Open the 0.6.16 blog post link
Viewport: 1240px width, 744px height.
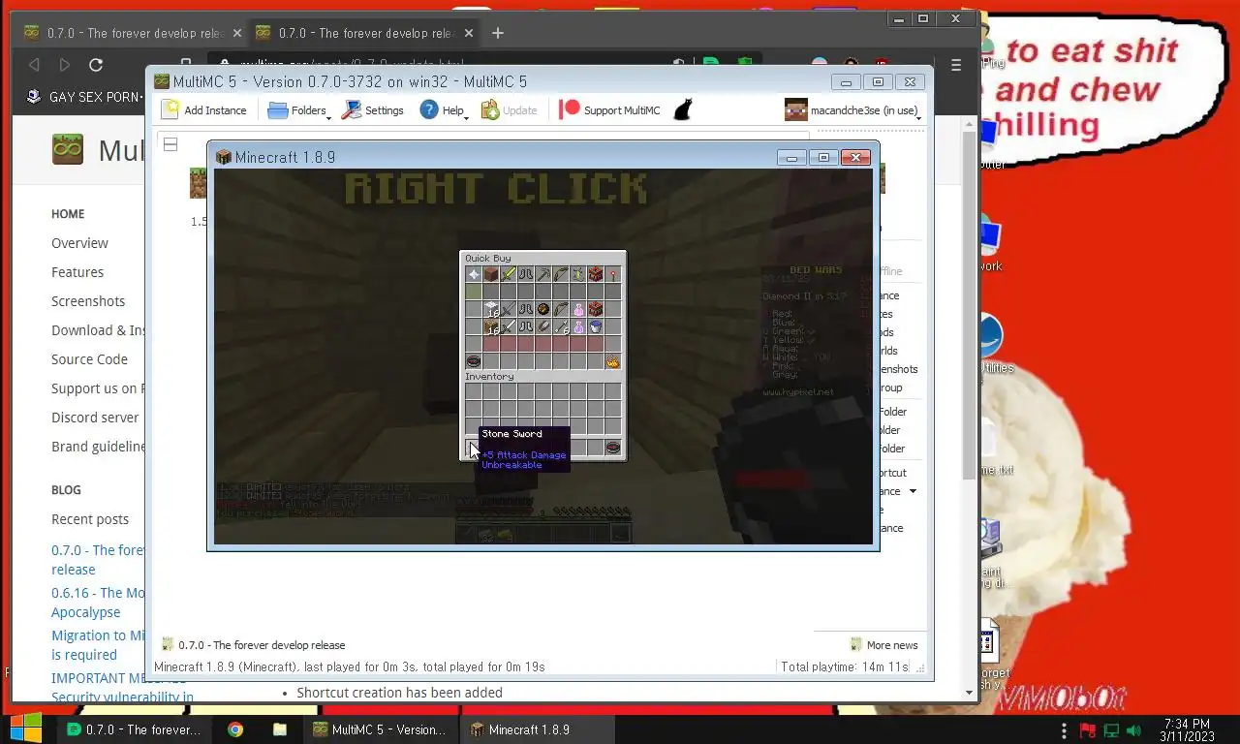[x=98, y=603]
